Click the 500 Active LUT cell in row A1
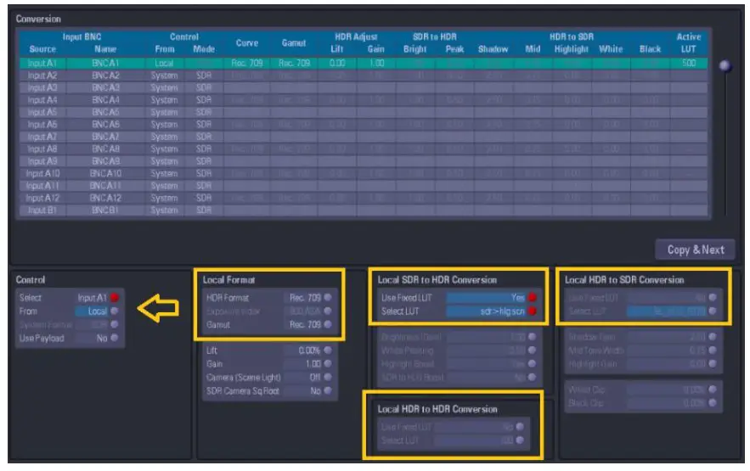The height and width of the screenshot is (471, 750). click(688, 63)
